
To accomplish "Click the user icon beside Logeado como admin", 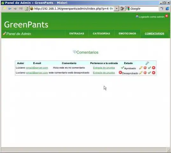I will [x=137, y=16].
